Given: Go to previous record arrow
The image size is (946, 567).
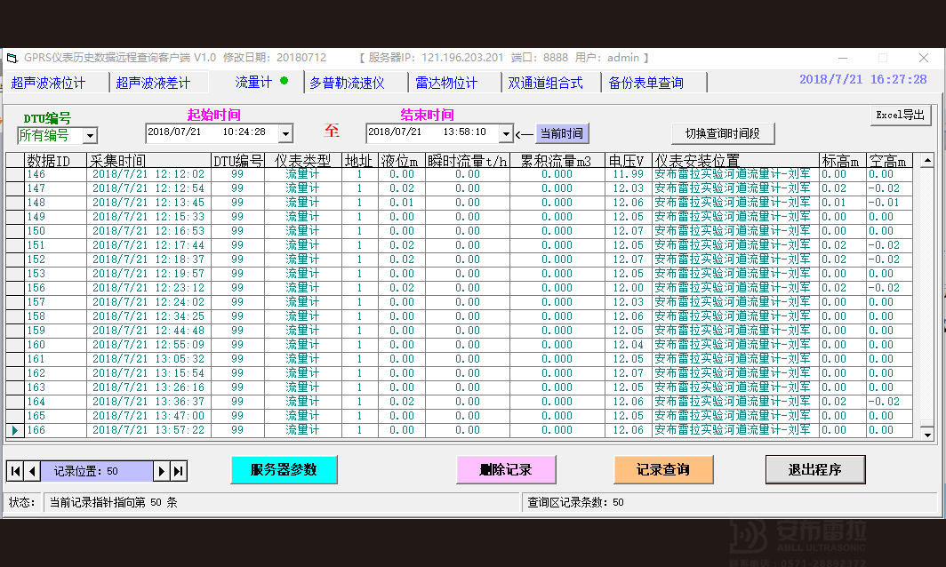Looking at the screenshot, I should (x=32, y=471).
